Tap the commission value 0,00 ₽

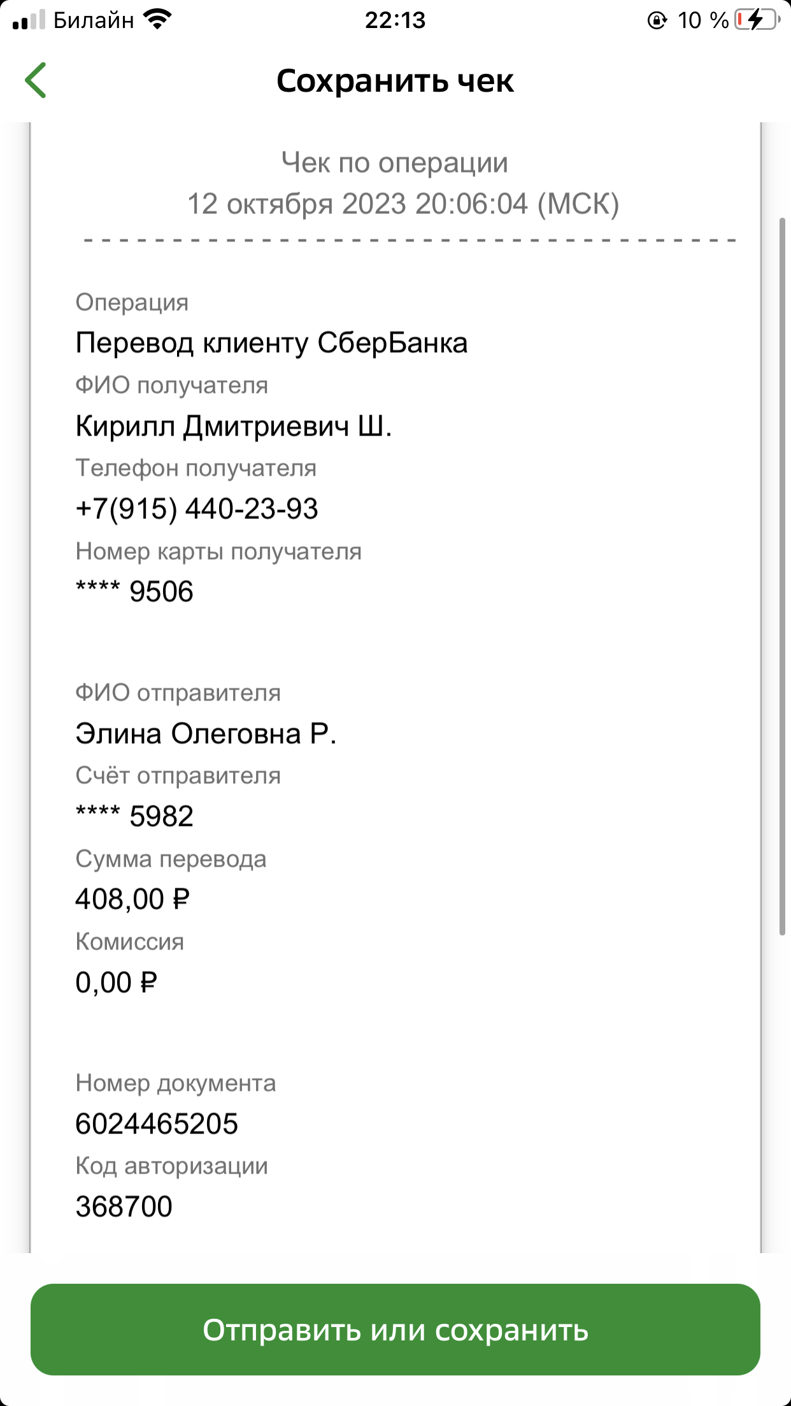[x=116, y=983]
